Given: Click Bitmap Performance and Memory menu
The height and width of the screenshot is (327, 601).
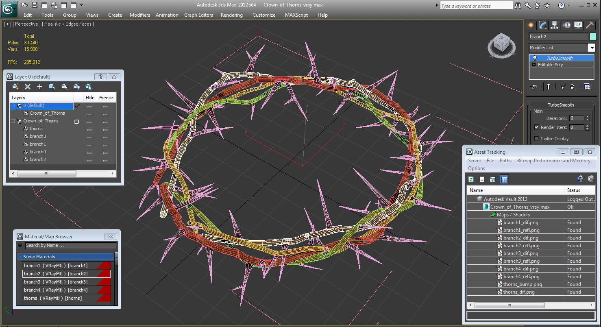Looking at the screenshot, I should (553, 161).
